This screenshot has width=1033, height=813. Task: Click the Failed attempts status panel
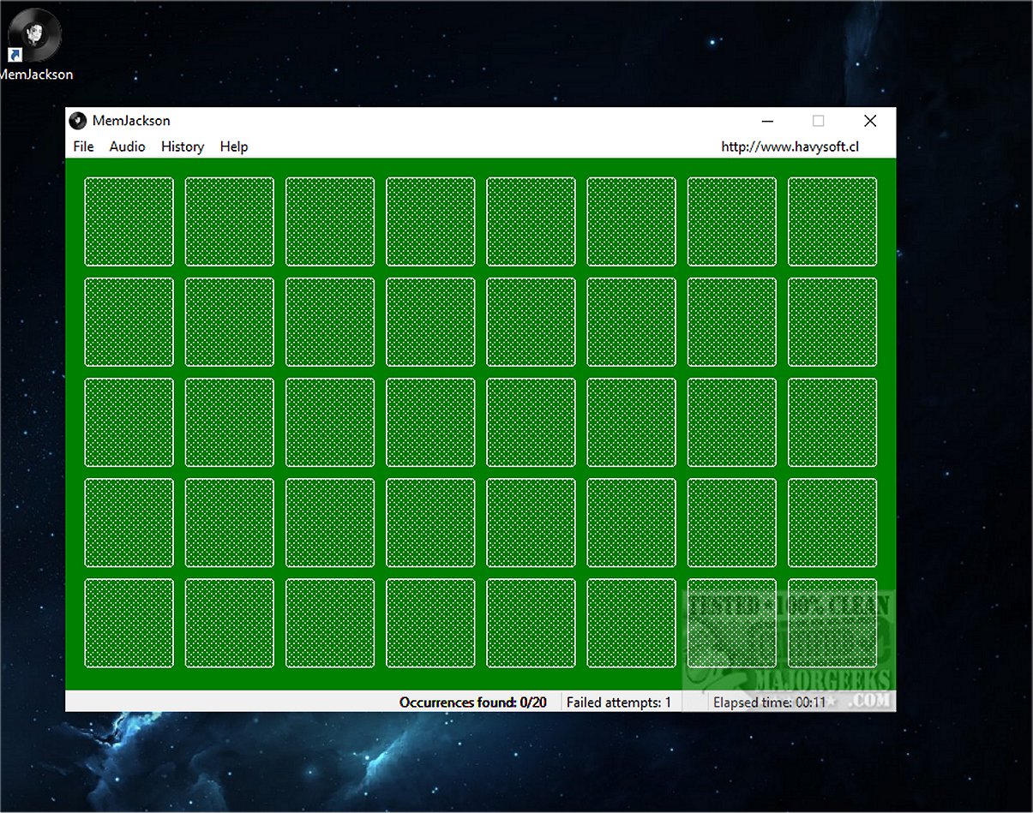618,702
